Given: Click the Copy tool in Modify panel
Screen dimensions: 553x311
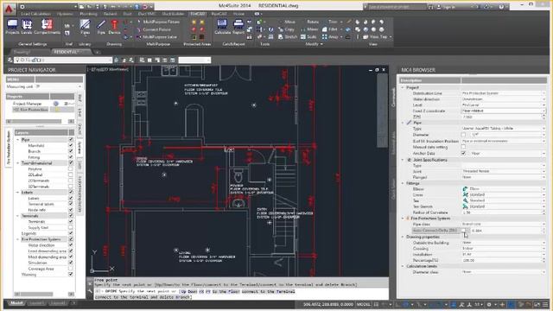Looking at the screenshot, I should pos(286,29).
